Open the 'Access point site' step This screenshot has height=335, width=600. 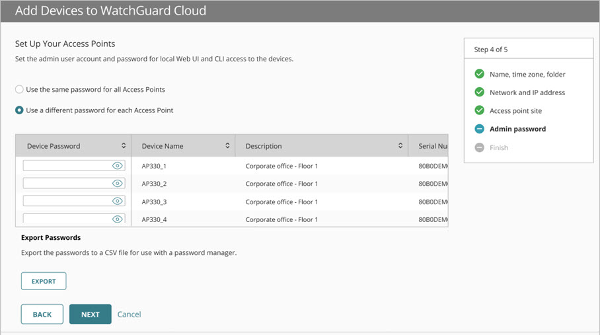pos(516,111)
